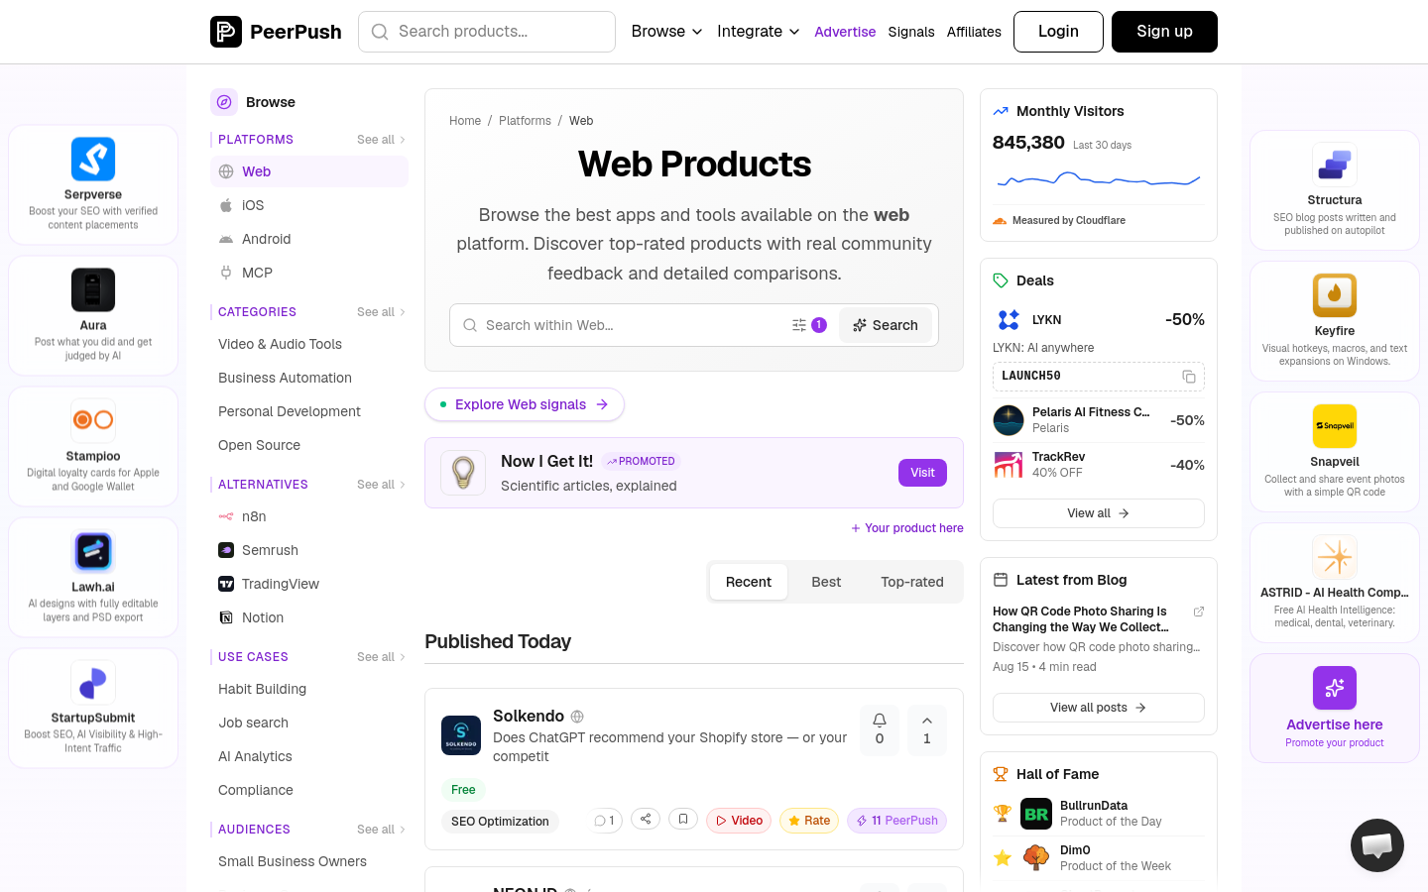Open the ASTRID AI Health sponsor icon
The height and width of the screenshot is (892, 1428).
coord(1335,557)
